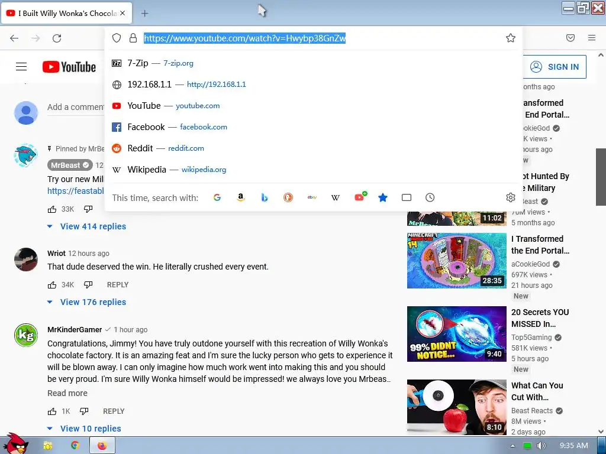Open a new tab with the plus button
Viewport: 606px width, 454px height.
coord(144,13)
